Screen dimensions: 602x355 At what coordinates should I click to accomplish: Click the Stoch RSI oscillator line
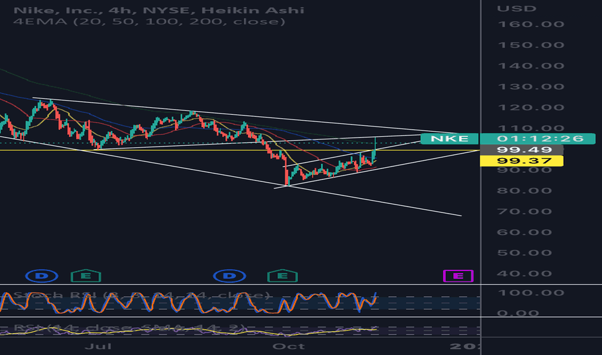[188, 303]
